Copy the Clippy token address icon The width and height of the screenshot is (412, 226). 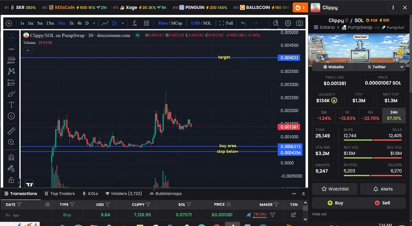347,20
